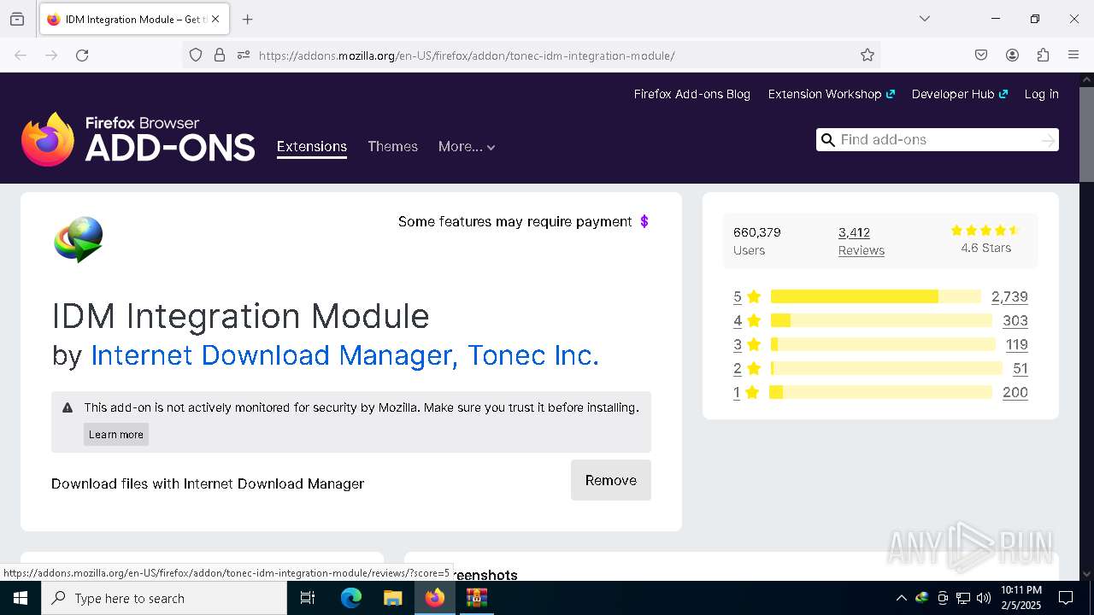Click the Find add-ons search field
Image resolution: width=1094 pixels, height=615 pixels.
[937, 140]
